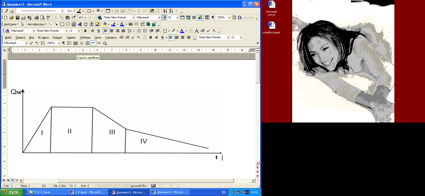
Task: Open the Вставка menu
Action: click(43, 38)
